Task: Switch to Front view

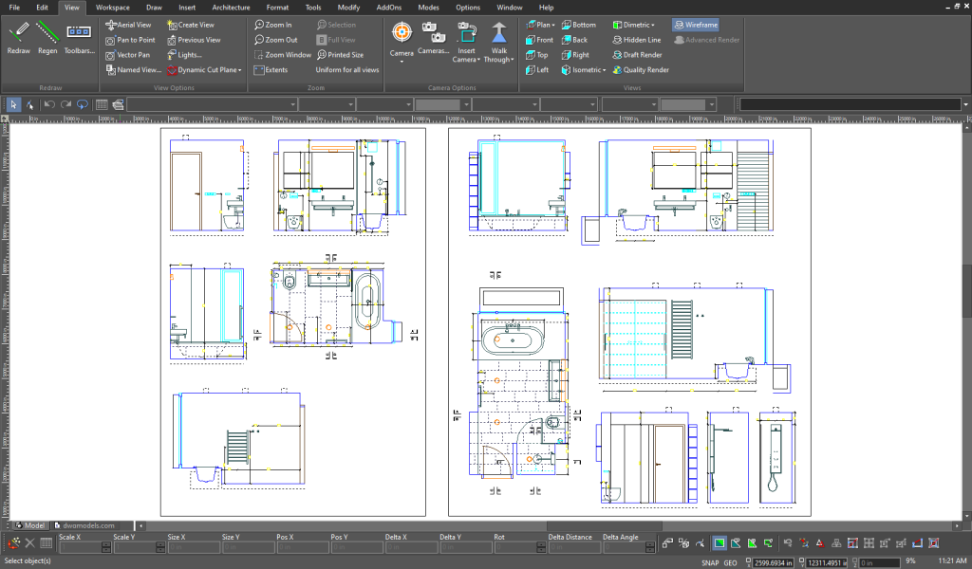Action: (539, 40)
